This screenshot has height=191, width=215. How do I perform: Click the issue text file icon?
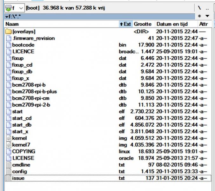click(x=9, y=178)
